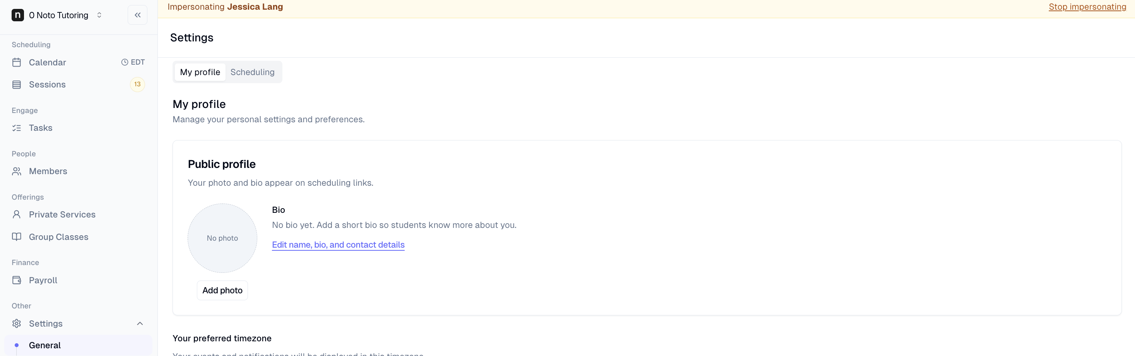Click the No photo avatar placeholder
This screenshot has width=1135, height=356.
click(222, 238)
